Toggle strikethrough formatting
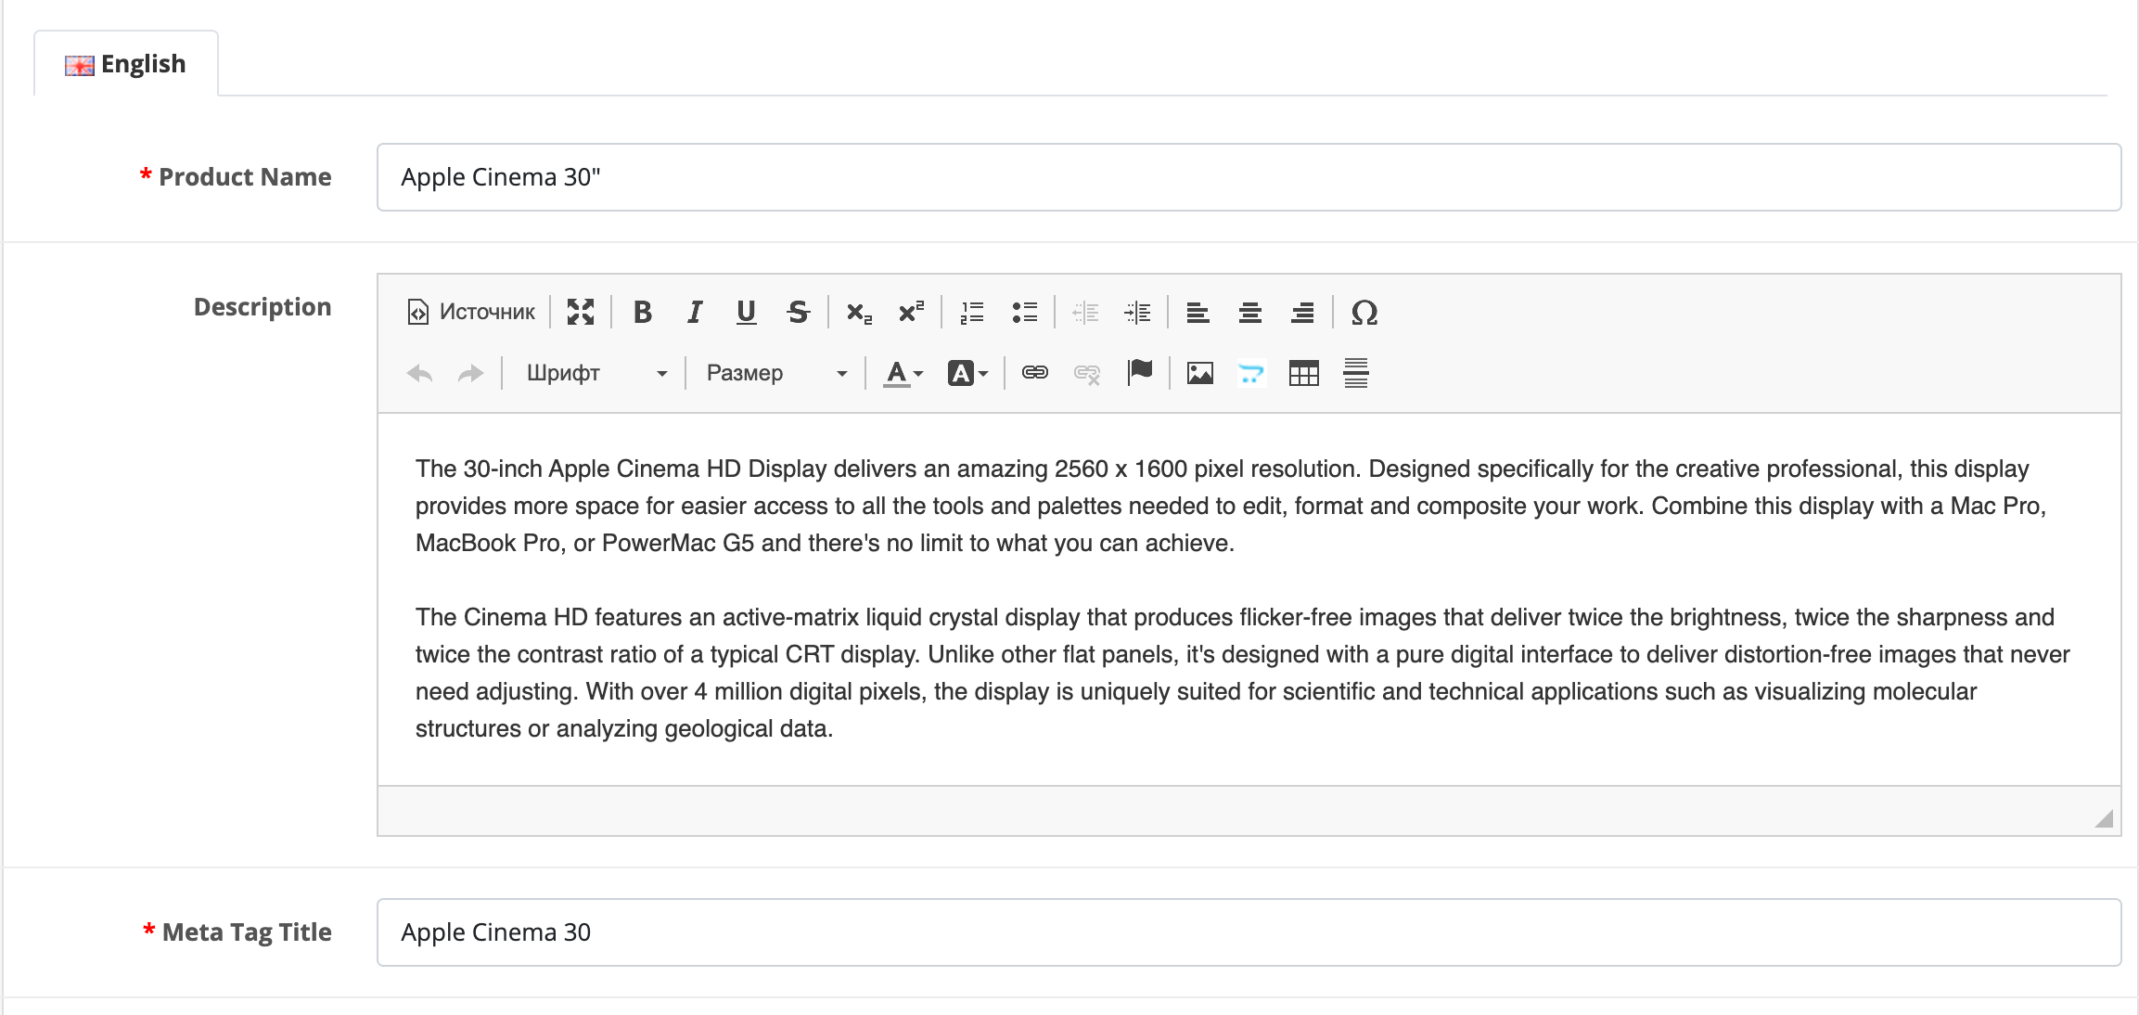The height and width of the screenshot is (1015, 2139). [798, 312]
